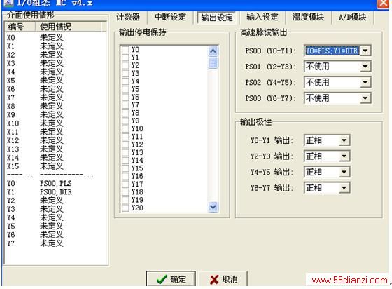Click the scroll up arrow in output list
This screenshot has height=289, width=392.
click(x=213, y=51)
